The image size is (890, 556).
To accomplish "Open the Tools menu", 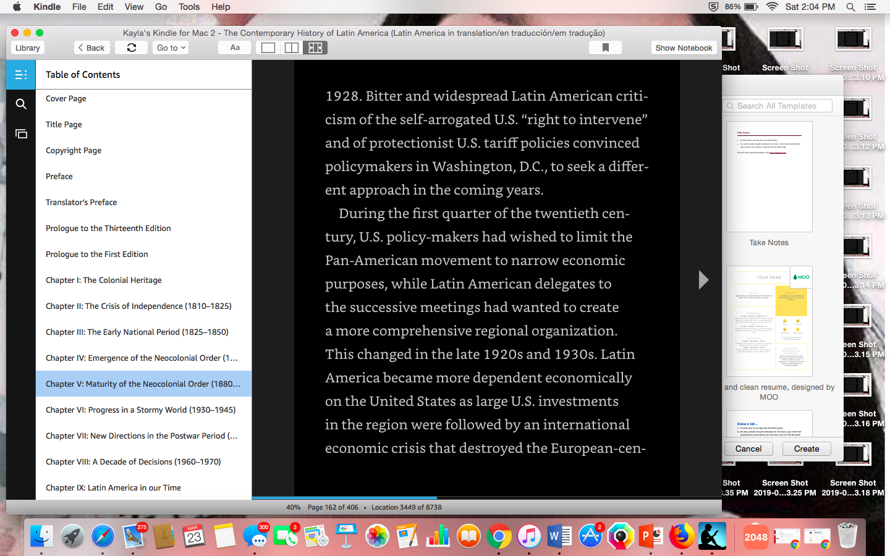I will [189, 7].
